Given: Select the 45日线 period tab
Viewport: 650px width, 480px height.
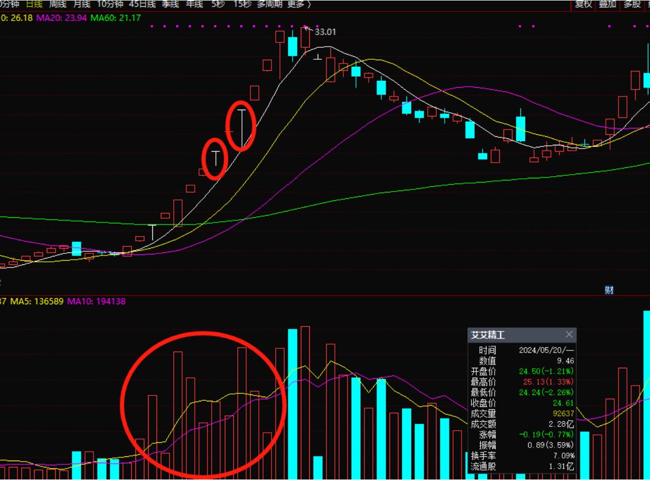Looking at the screenshot, I should (x=142, y=4).
